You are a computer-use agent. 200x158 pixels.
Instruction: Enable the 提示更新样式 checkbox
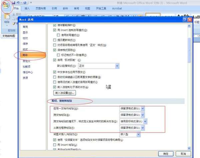(x=55, y=40)
